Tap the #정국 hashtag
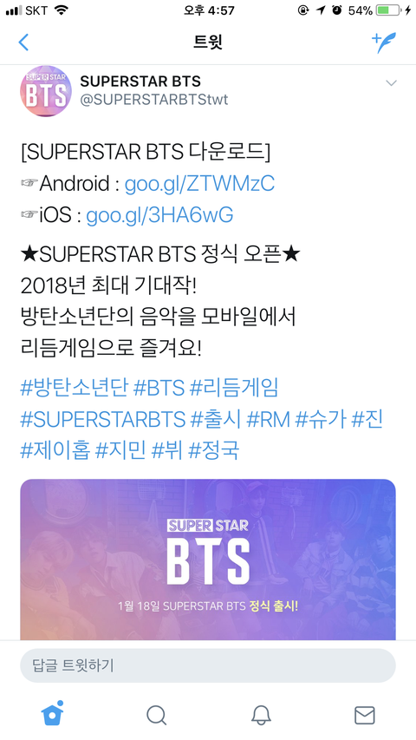416x740 pixels. click(x=214, y=450)
